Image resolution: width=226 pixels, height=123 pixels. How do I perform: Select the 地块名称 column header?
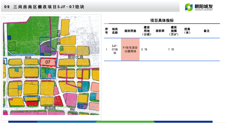pos(115,31)
